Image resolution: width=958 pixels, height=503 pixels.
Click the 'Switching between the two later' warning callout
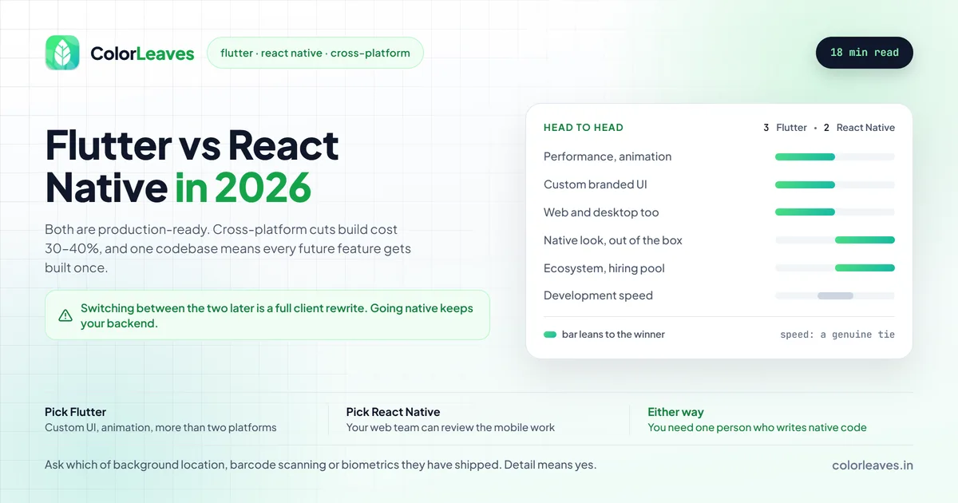point(267,315)
